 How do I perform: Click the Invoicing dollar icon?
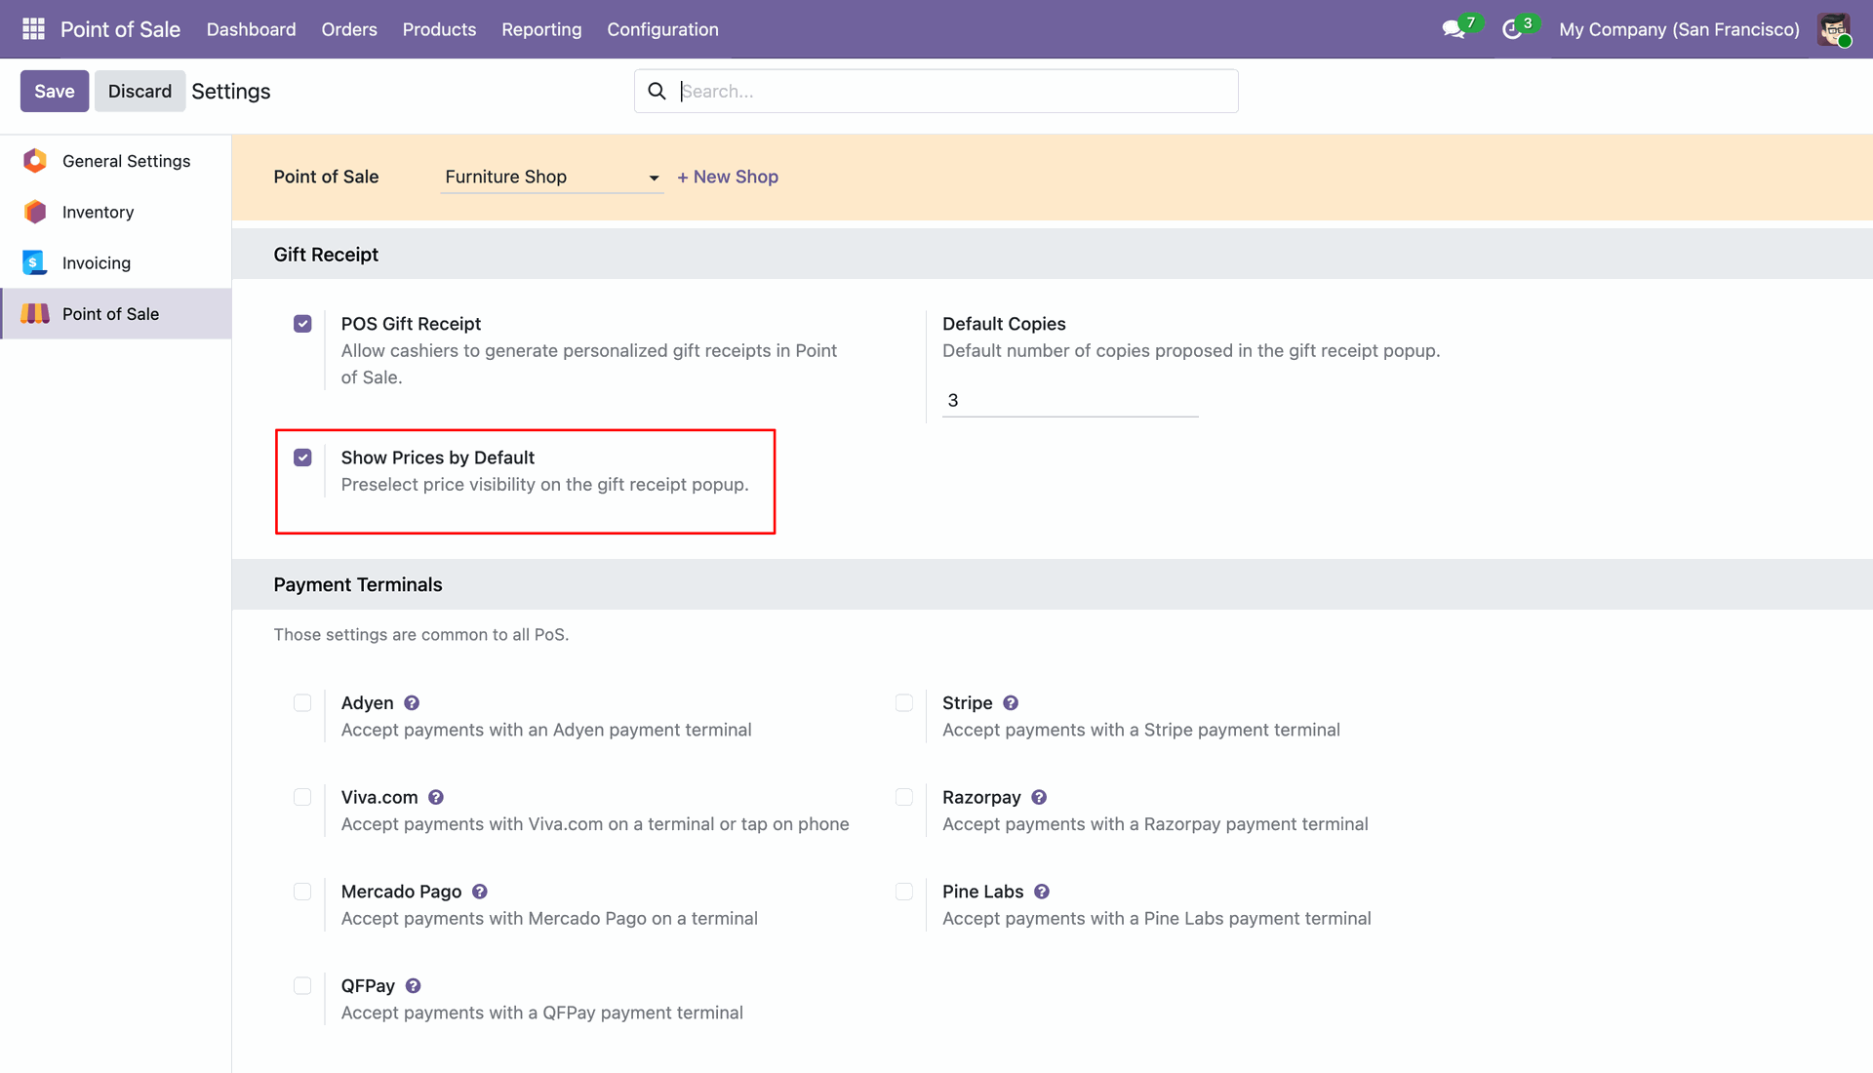[x=35, y=262]
